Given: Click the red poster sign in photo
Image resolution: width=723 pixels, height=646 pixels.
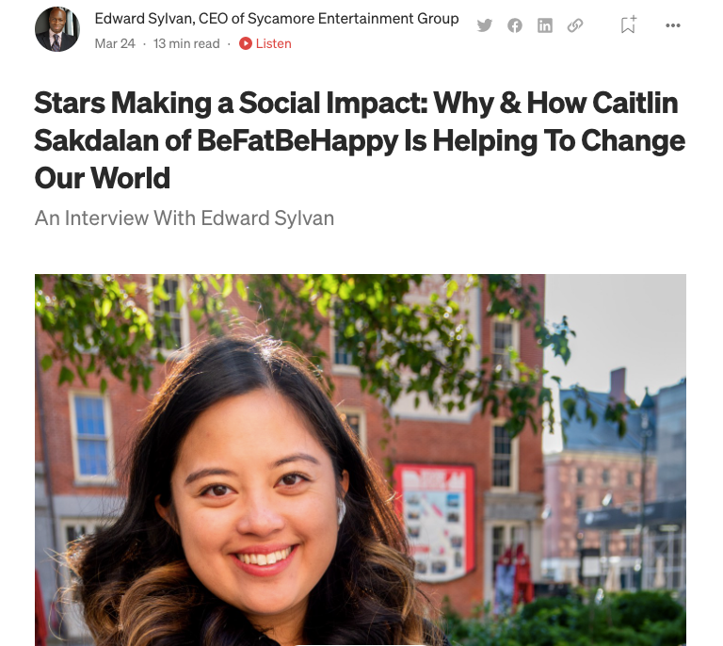Looking at the screenshot, I should (x=434, y=521).
